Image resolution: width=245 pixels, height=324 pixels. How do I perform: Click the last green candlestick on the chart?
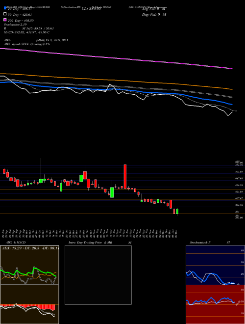pyautogui.click(x=177, y=212)
